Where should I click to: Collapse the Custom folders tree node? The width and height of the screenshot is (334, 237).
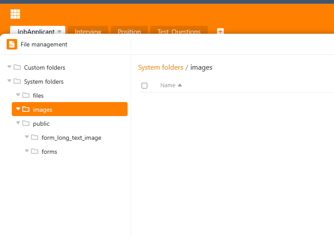pos(9,67)
